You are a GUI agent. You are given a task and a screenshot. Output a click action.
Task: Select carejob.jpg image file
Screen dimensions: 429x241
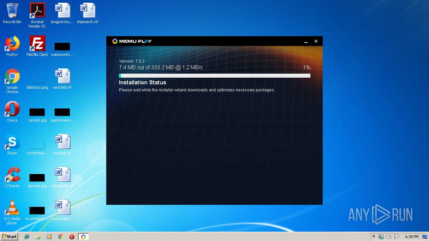click(37, 114)
